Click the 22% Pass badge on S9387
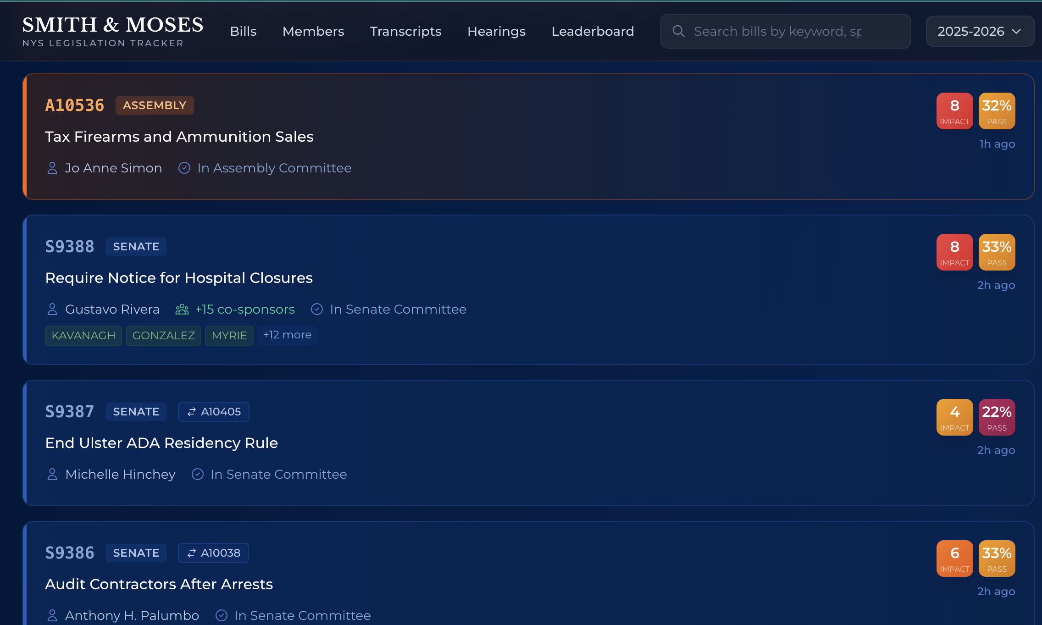This screenshot has width=1042, height=625. pyautogui.click(x=997, y=417)
